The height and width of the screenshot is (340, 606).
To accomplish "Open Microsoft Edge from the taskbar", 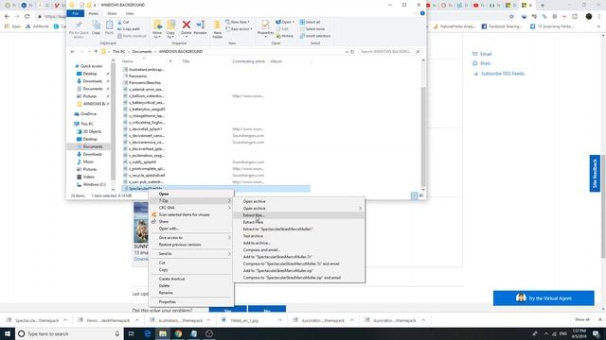I will (148, 333).
